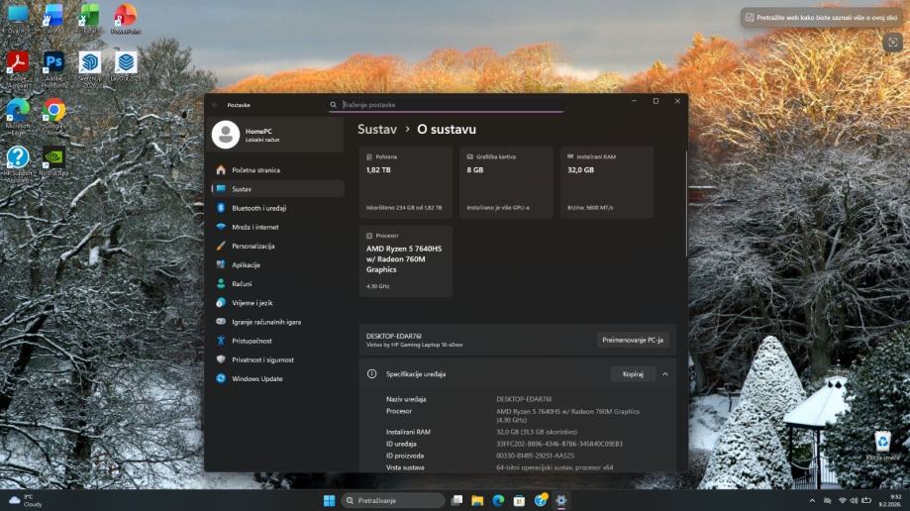This screenshot has height=511, width=910.
Task: Open the Word desktop shortcut
Action: [x=53, y=18]
